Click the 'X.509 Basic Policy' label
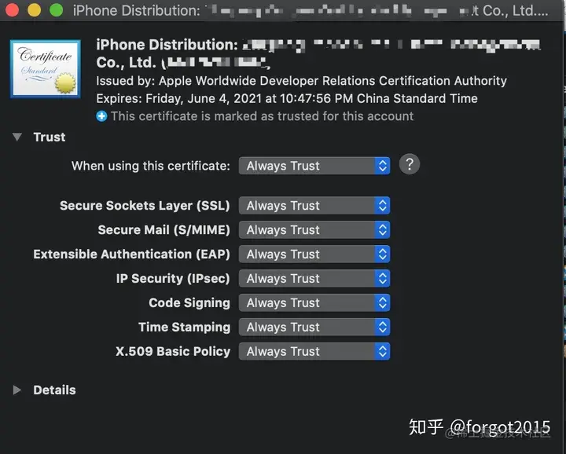This screenshot has height=454, width=566. click(x=172, y=352)
